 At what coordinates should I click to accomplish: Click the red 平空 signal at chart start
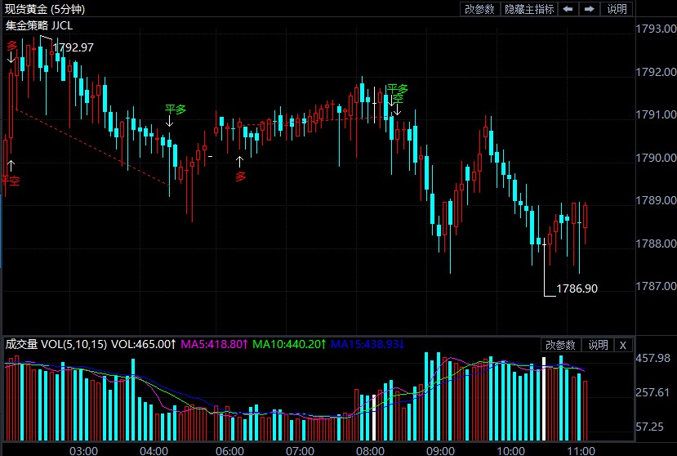(x=11, y=181)
